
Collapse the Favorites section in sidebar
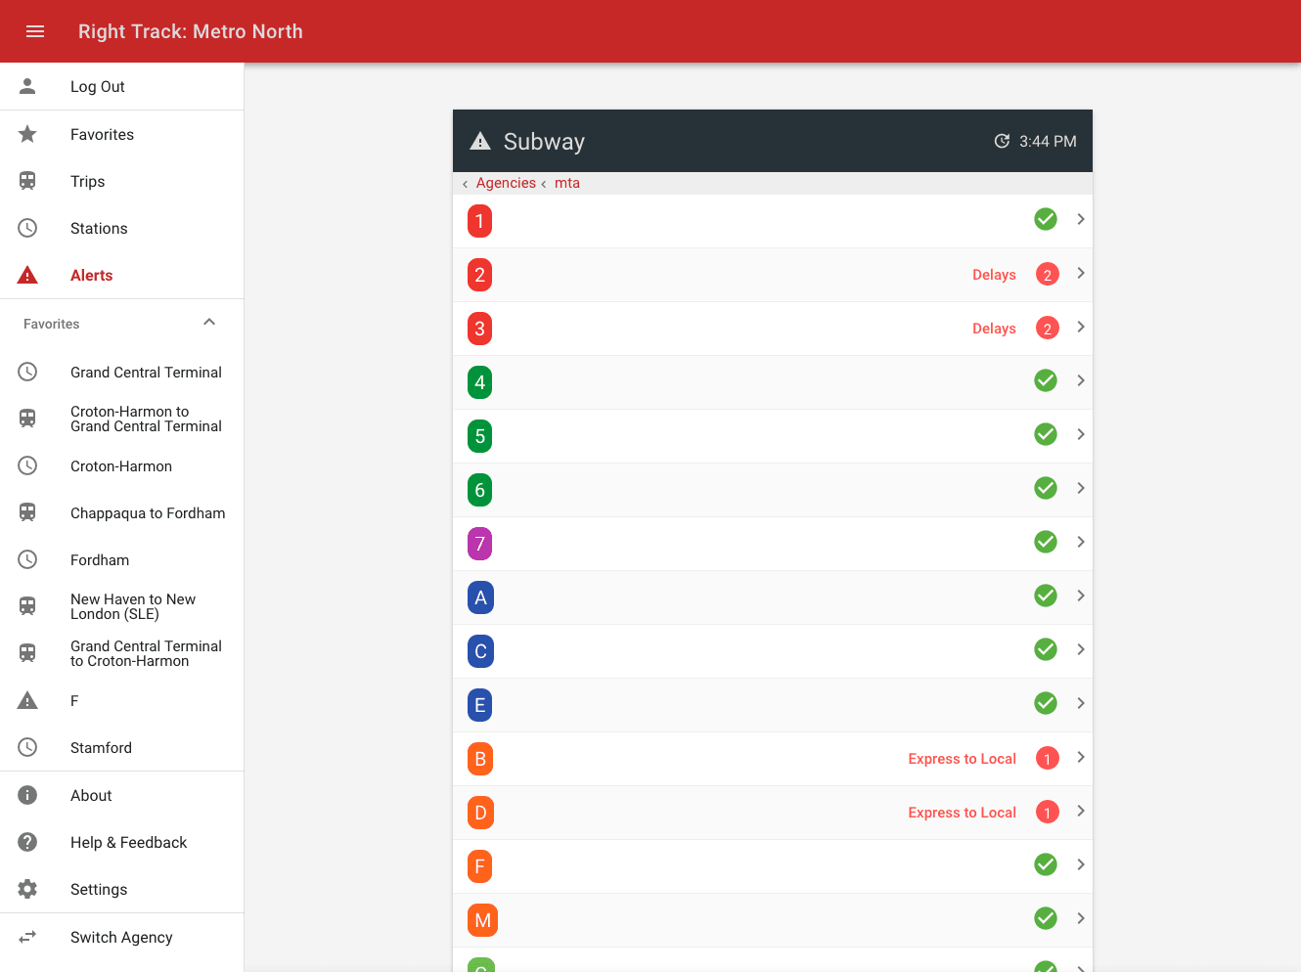208,323
